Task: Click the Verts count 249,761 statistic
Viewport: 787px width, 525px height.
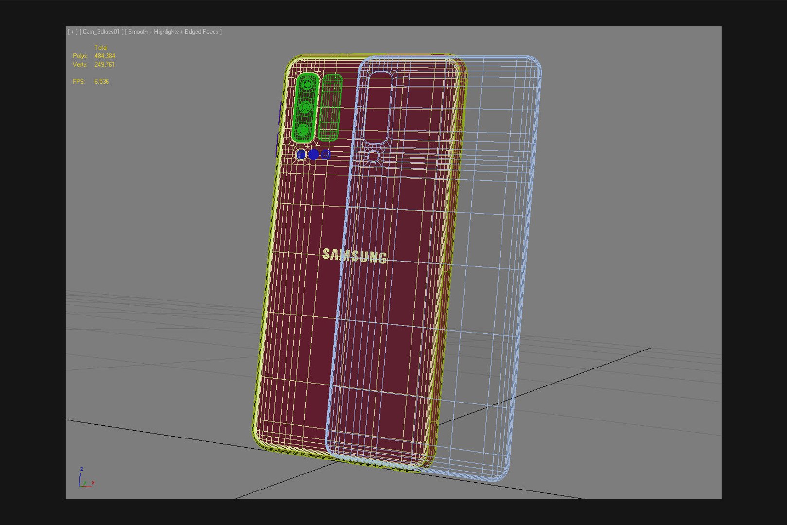Action: click(105, 64)
